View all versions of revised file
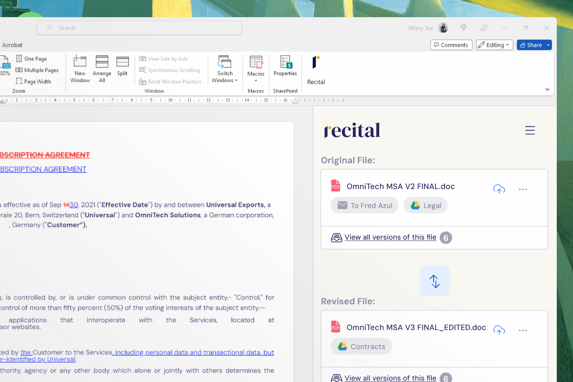573x382 pixels. pyautogui.click(x=391, y=378)
